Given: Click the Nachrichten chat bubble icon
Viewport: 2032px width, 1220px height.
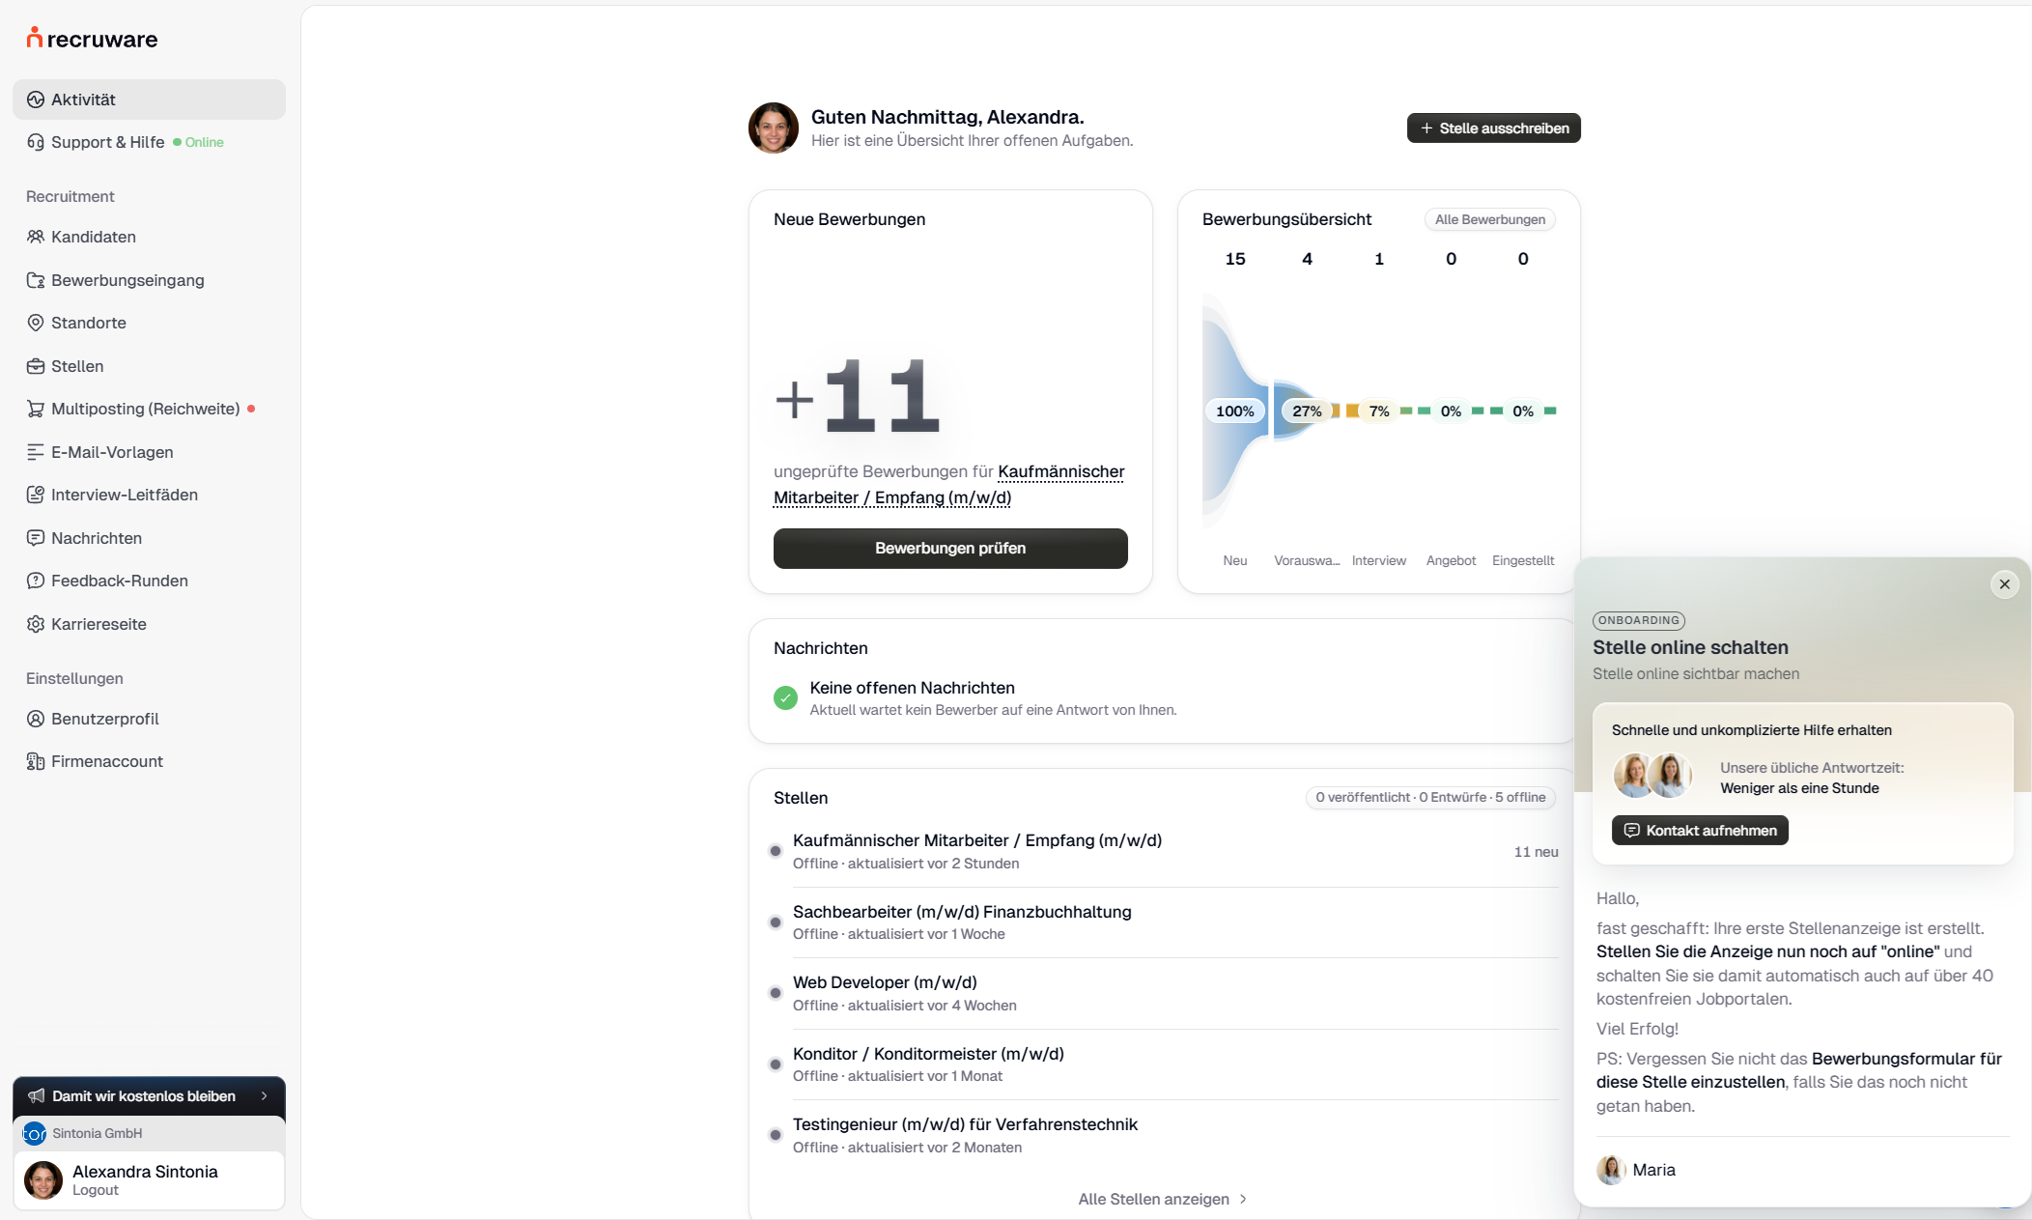Looking at the screenshot, I should [x=36, y=538].
